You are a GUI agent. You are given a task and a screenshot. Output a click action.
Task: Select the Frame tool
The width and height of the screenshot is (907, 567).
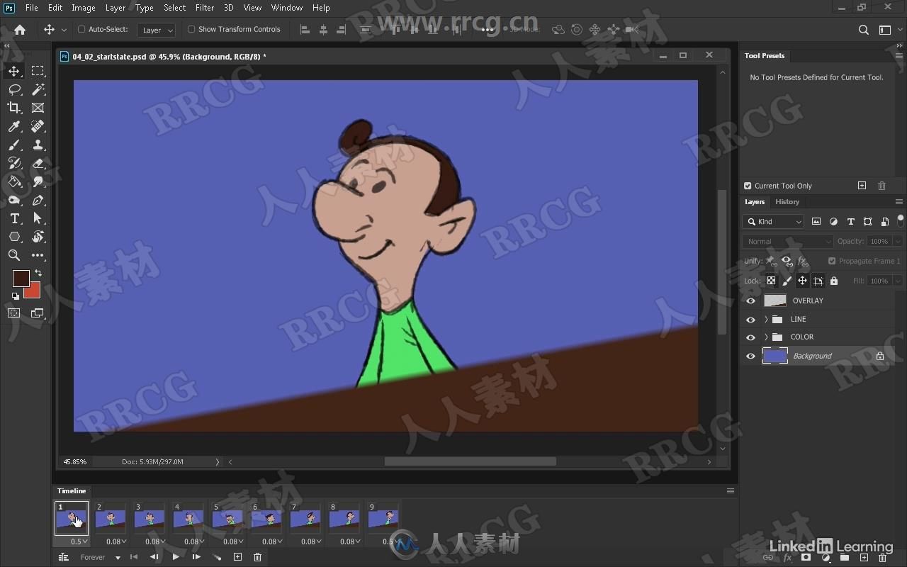38,108
